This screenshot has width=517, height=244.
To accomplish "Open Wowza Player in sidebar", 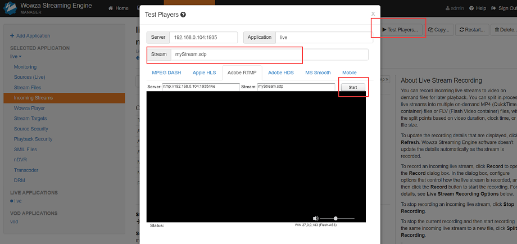I will pos(29,108).
